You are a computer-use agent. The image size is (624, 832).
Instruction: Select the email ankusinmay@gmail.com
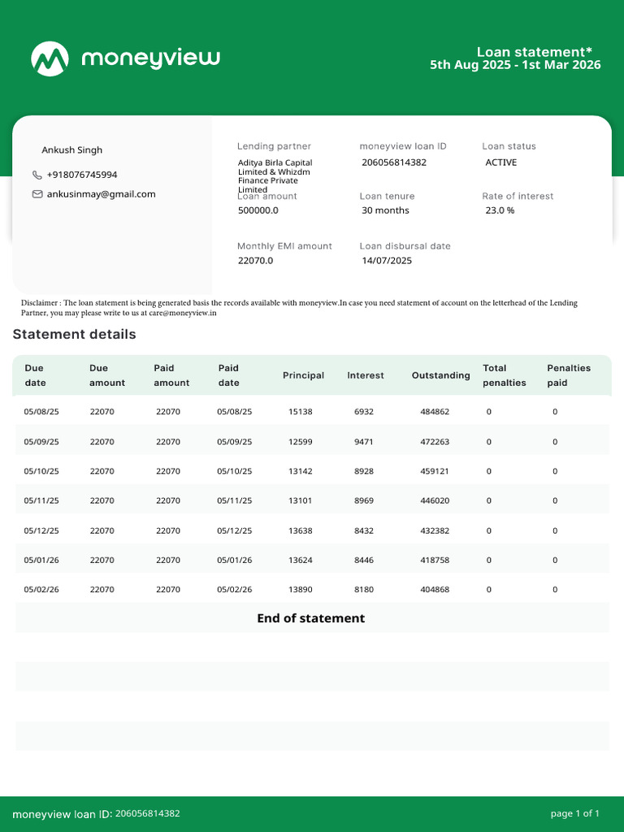pyautogui.click(x=101, y=194)
